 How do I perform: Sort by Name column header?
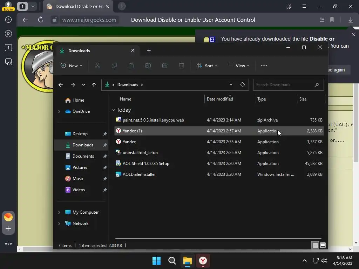click(x=126, y=99)
